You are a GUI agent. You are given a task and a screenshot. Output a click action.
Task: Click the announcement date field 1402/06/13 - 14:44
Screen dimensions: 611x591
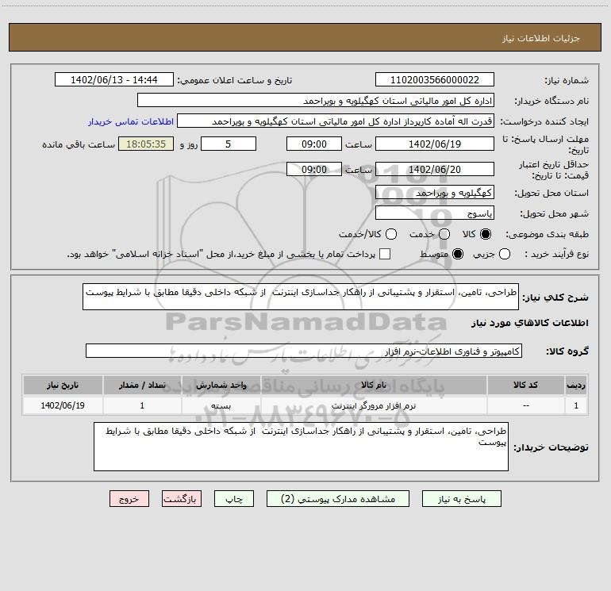click(x=114, y=80)
